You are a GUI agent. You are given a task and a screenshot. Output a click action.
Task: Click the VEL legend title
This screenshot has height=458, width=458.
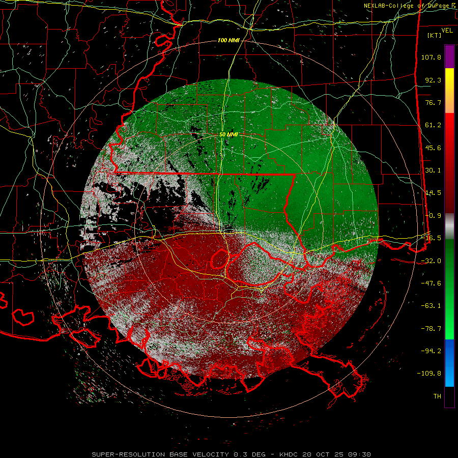click(x=447, y=31)
